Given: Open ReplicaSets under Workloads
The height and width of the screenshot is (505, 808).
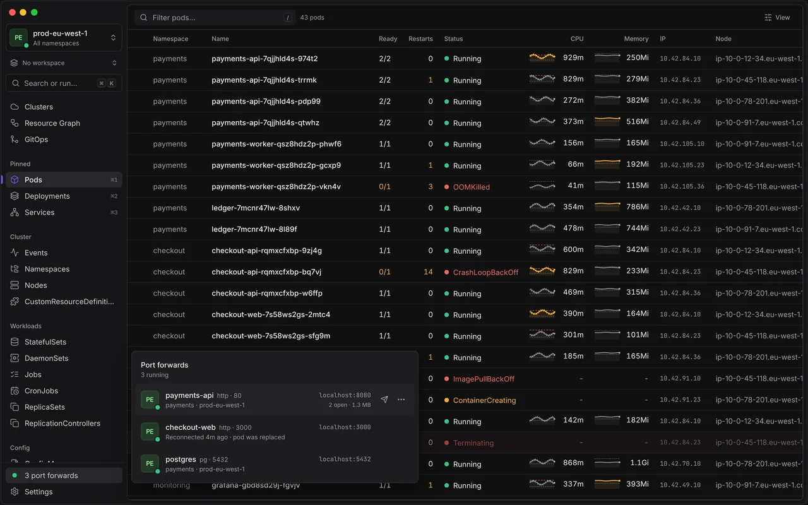Looking at the screenshot, I should 64,407.
